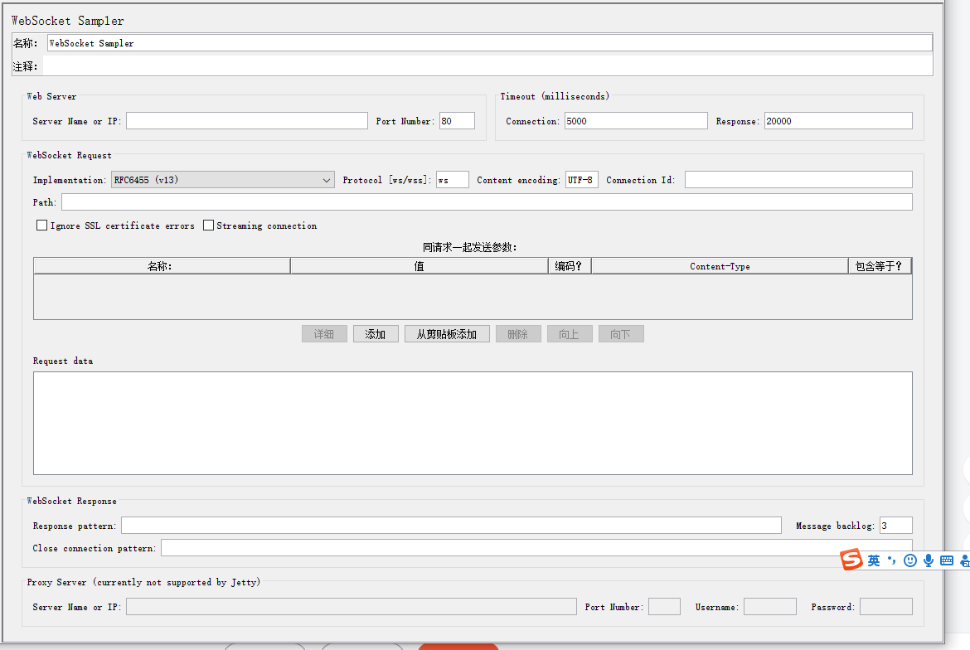Activate the voice input microphone icon
Screen dimensions: 970x650
pyautogui.click(x=928, y=560)
